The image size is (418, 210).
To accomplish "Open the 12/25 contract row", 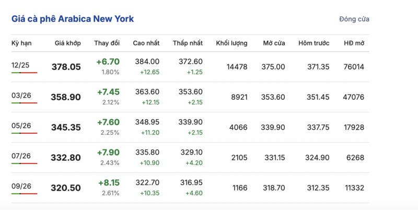I will tap(19, 64).
